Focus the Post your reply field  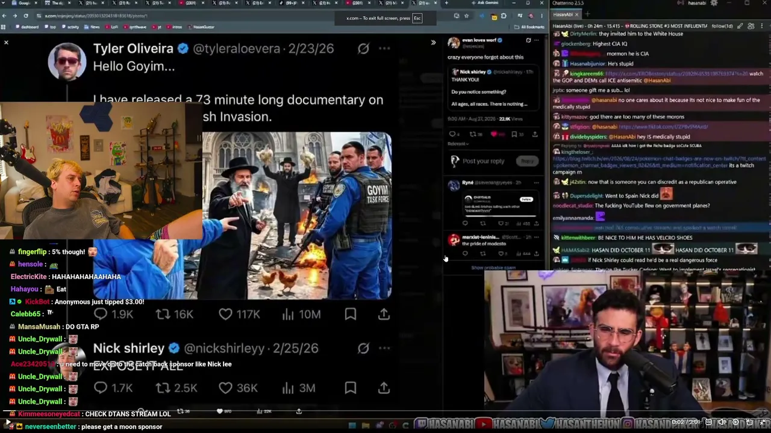tap(484, 161)
